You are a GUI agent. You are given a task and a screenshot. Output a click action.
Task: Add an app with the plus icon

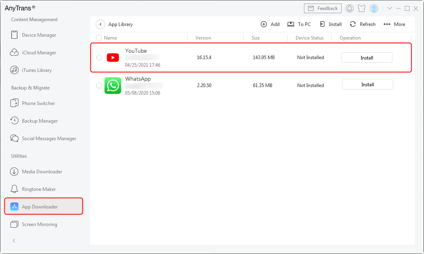(x=270, y=24)
